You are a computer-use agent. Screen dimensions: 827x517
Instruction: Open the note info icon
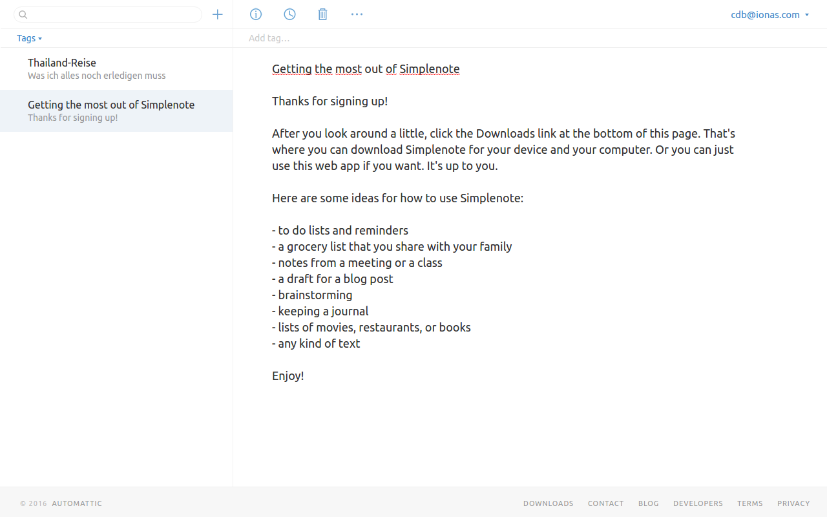point(256,14)
